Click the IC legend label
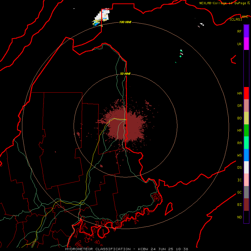This screenshot has height=251, width=251. click(239, 180)
